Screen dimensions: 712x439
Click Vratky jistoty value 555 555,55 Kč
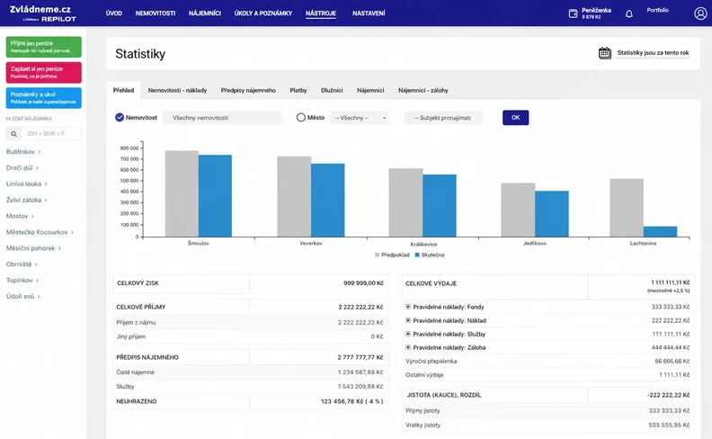coord(669,426)
